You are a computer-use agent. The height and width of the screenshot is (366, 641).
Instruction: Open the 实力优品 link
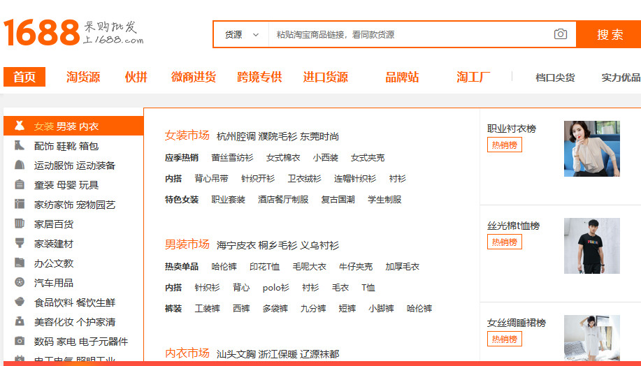pos(621,78)
